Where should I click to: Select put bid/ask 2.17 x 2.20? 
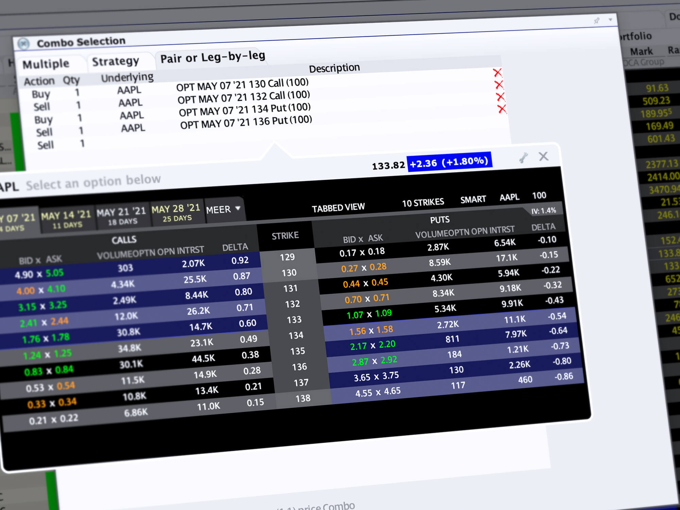pos(373,345)
